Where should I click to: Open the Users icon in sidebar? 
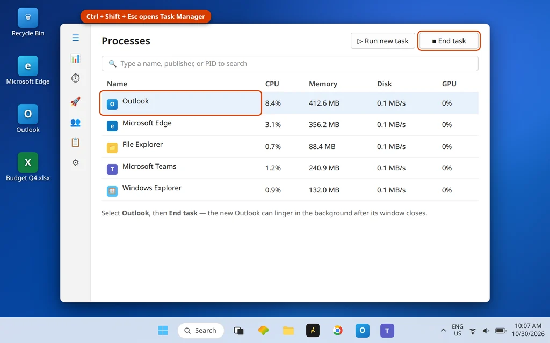pos(75,122)
